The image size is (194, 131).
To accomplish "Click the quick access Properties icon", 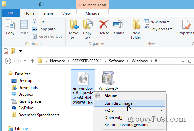I will click(x=6, y=51).
